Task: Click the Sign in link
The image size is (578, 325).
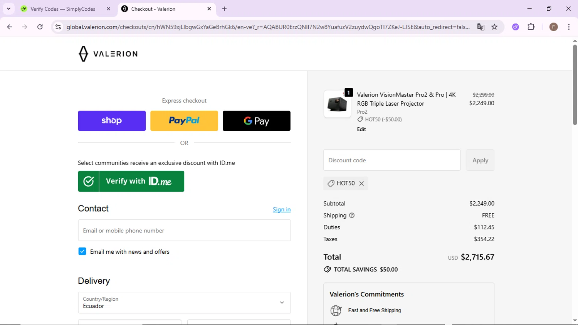Action: 282,209
